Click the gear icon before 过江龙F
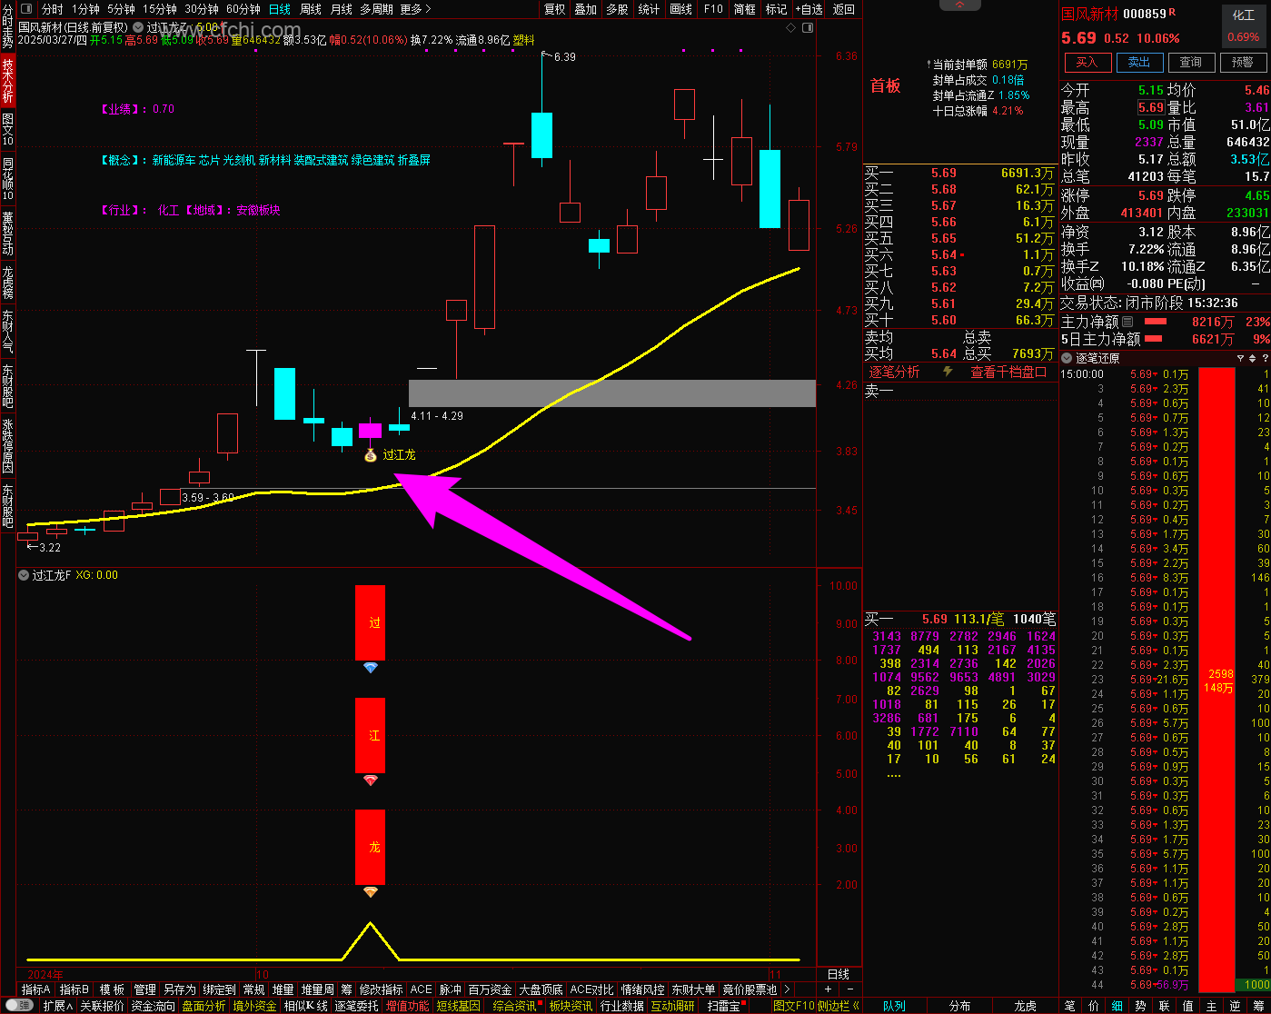Viewport: 1271px width, 1014px height. coord(24,575)
